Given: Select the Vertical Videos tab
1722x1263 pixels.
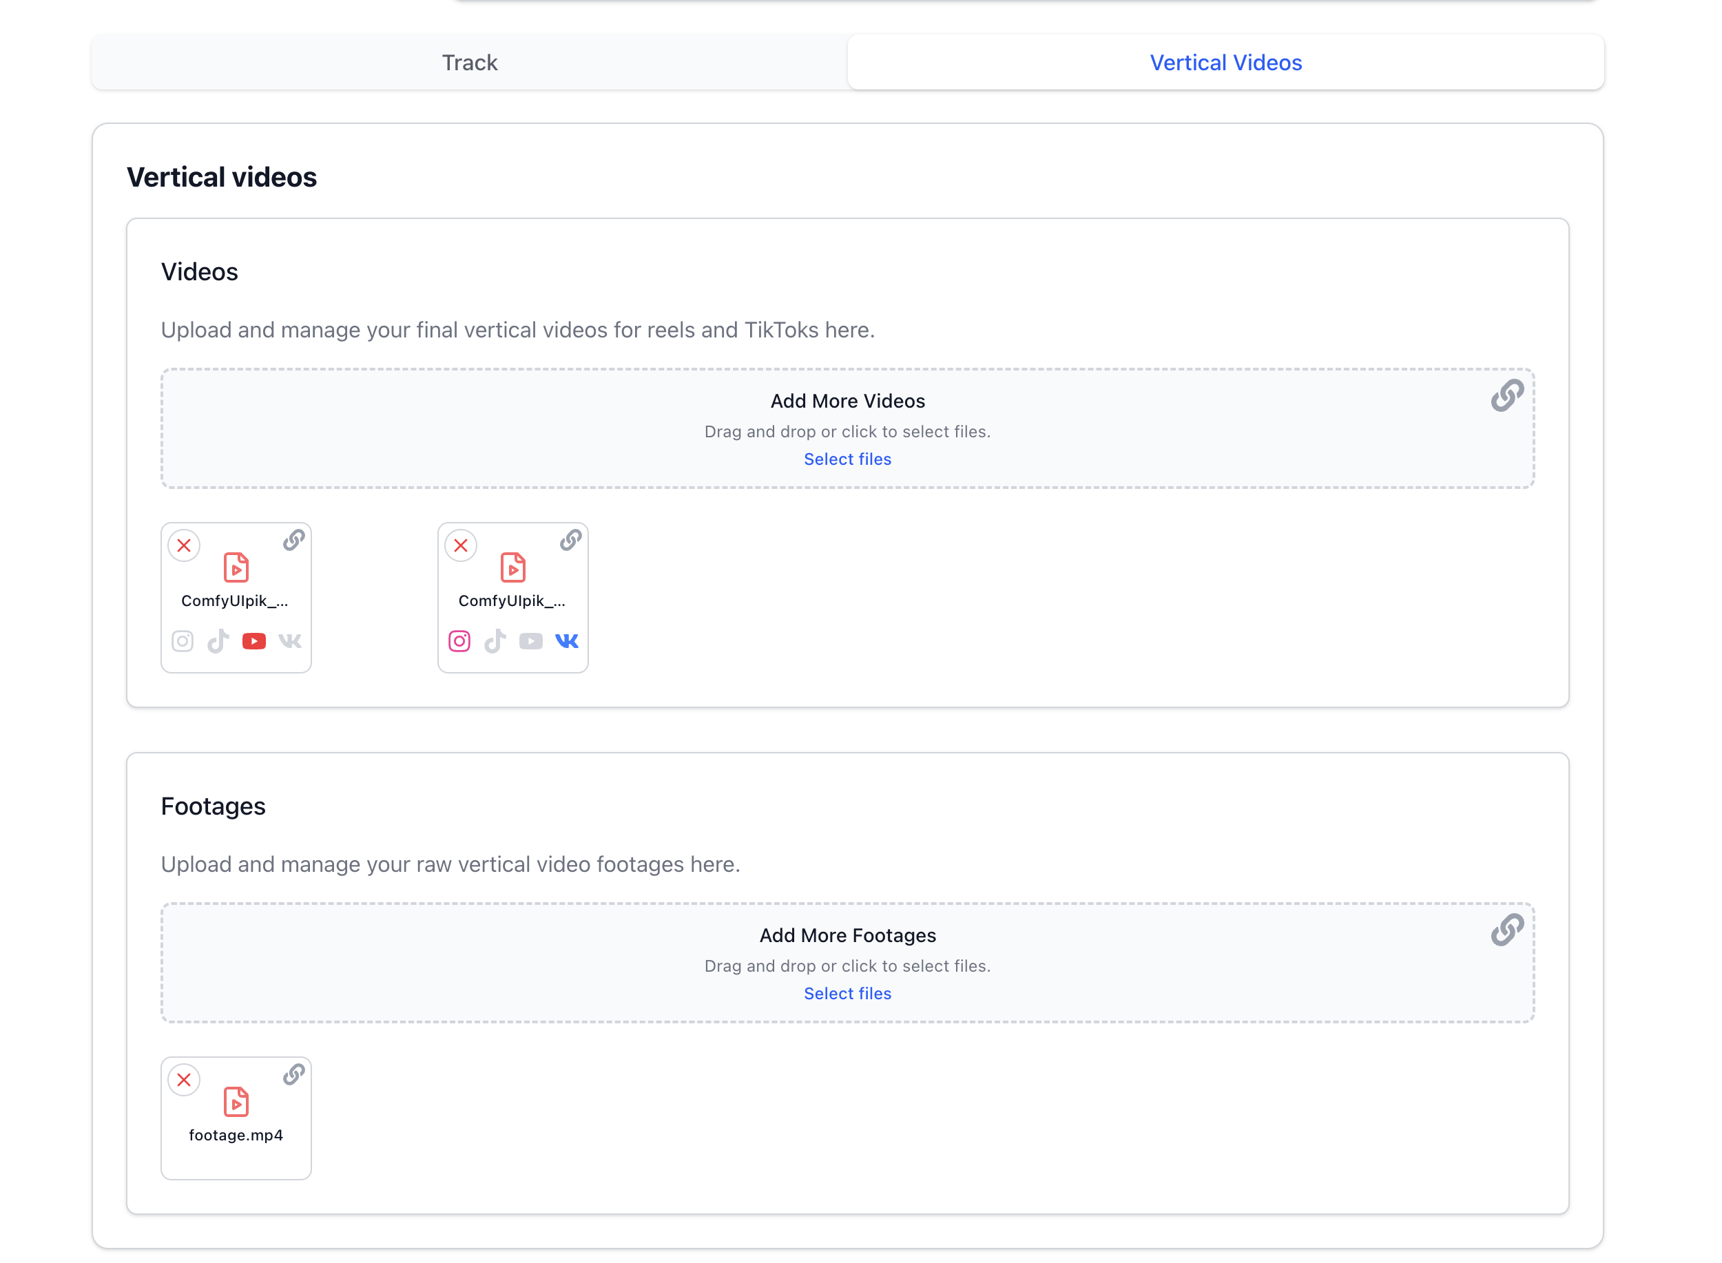Looking at the screenshot, I should click(x=1226, y=63).
